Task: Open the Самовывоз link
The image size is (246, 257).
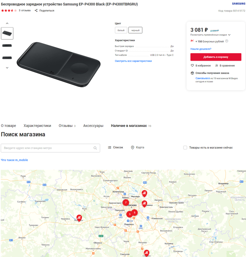Action: coord(203,78)
